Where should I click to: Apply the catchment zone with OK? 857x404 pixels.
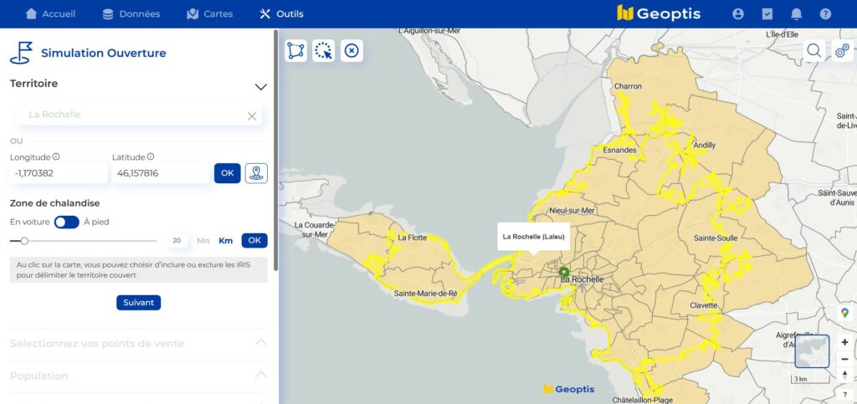tap(254, 241)
